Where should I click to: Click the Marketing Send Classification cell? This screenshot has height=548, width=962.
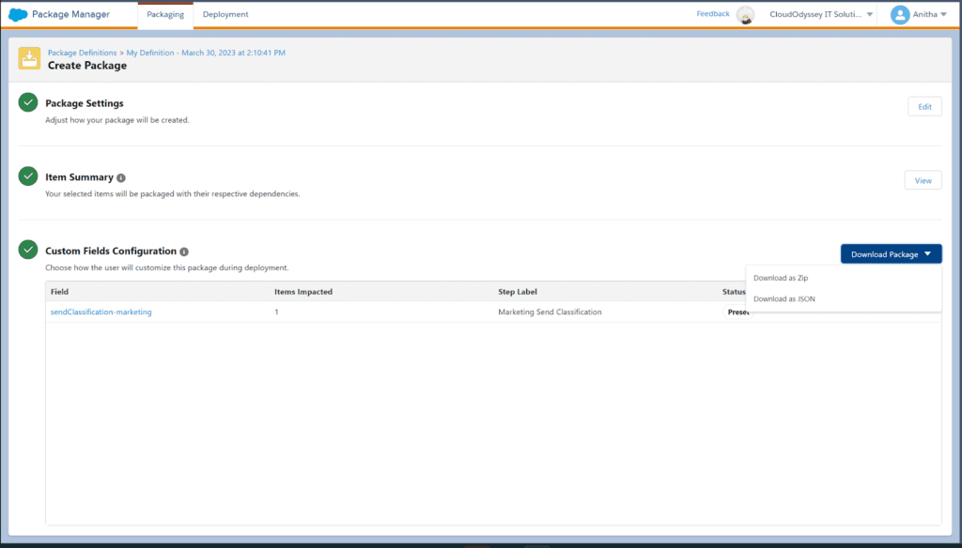tap(550, 312)
